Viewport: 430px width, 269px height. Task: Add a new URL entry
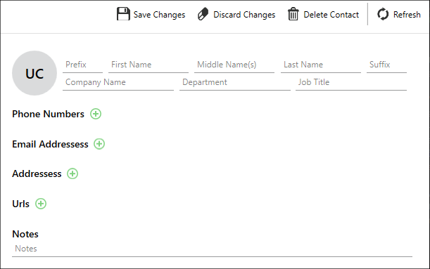[x=41, y=204]
